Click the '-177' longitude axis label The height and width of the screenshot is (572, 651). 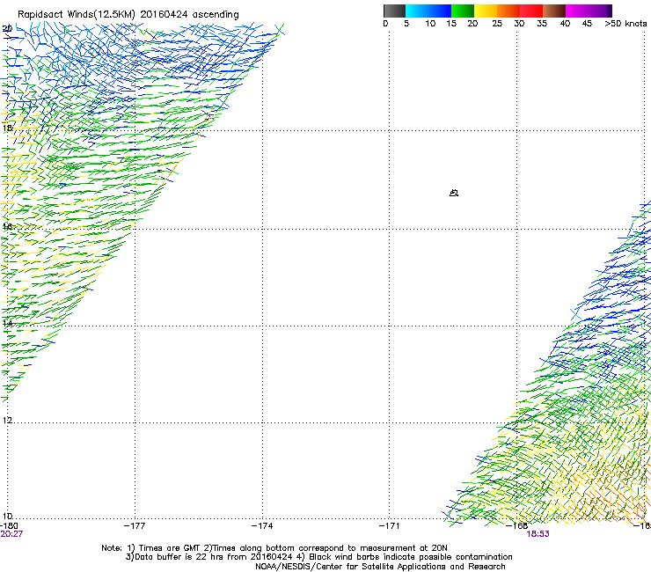(135, 526)
